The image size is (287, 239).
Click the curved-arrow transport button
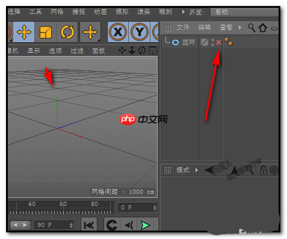pos(112,225)
